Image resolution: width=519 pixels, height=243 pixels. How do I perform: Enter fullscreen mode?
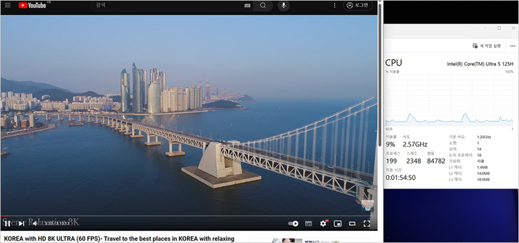click(x=367, y=224)
